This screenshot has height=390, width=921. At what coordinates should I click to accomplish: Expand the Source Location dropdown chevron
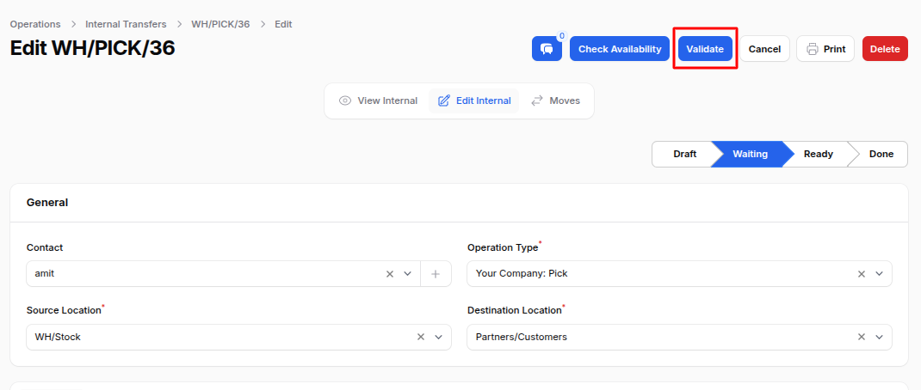coord(438,338)
